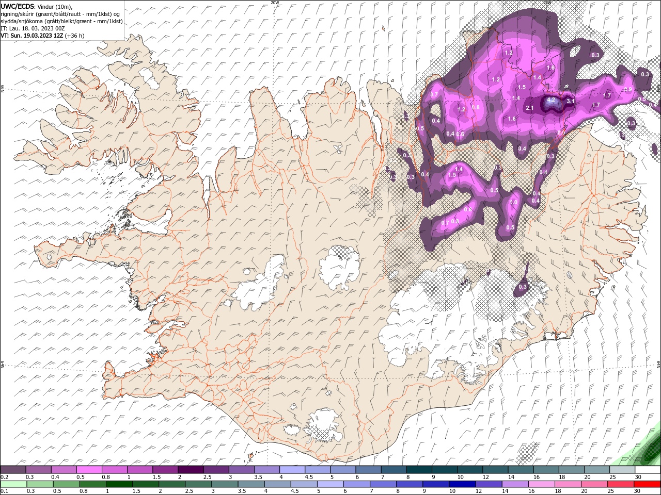Click the '2.1' snowfall value on the map
The image size is (661, 495).
(x=529, y=108)
